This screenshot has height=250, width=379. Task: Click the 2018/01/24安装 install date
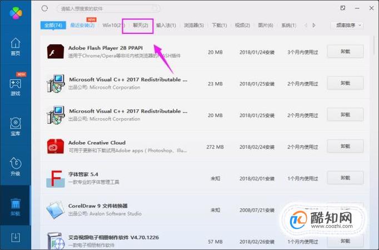(257, 52)
